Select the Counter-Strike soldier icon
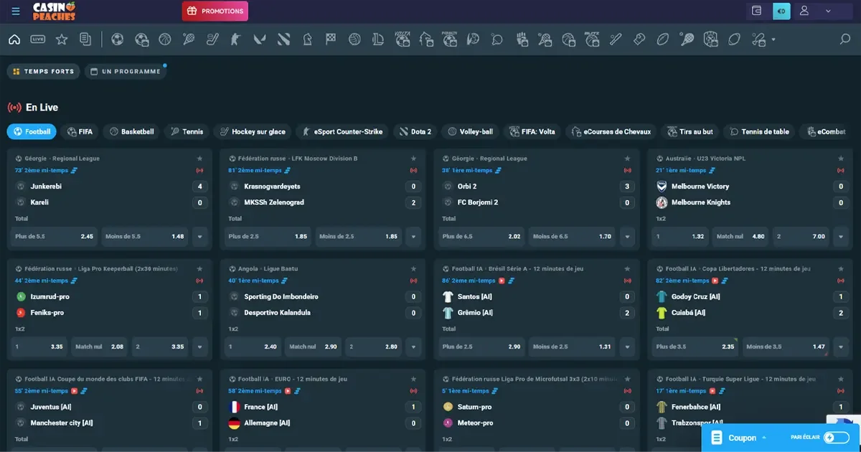The height and width of the screenshot is (452, 861). tap(236, 39)
